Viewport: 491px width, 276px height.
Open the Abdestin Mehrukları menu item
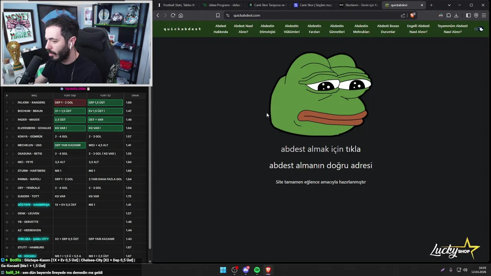[361, 29]
